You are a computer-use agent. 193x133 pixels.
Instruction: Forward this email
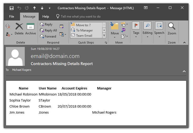pos(48,36)
